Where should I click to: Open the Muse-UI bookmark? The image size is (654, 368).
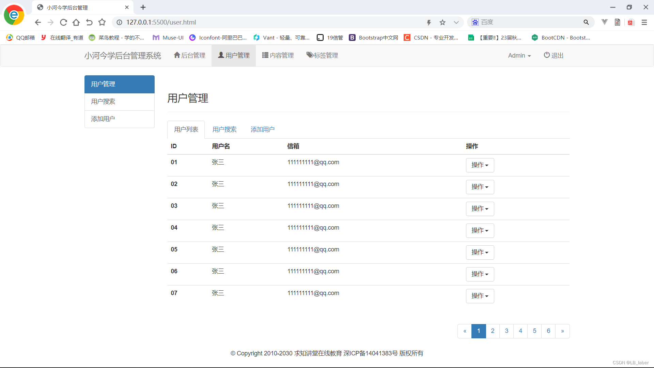click(168, 37)
